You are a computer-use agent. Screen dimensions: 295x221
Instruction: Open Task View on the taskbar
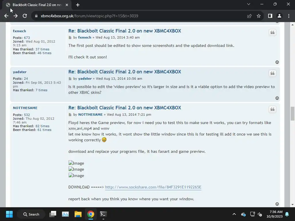point(53,214)
